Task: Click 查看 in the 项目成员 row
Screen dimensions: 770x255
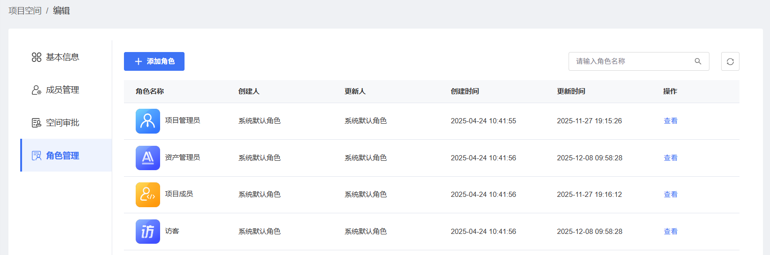Action: [670, 195]
